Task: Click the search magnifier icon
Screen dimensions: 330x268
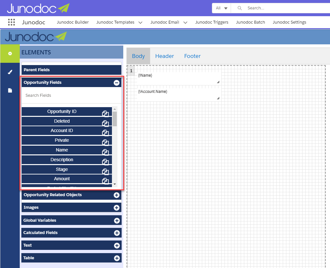Action: coord(239,8)
